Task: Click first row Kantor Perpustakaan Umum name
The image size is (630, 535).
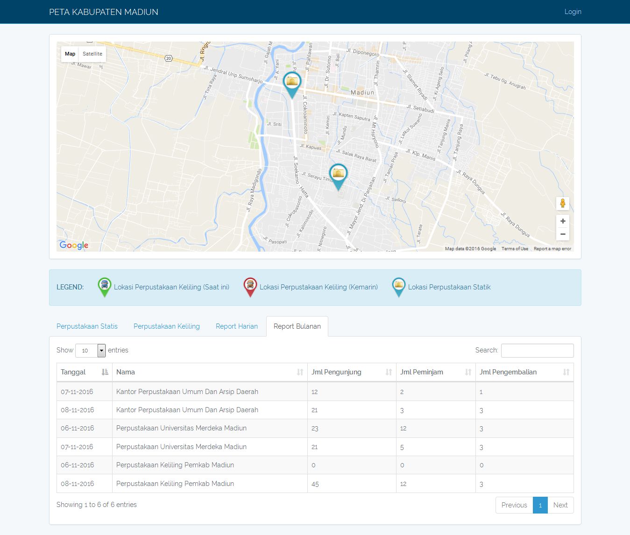Action: pos(187,392)
